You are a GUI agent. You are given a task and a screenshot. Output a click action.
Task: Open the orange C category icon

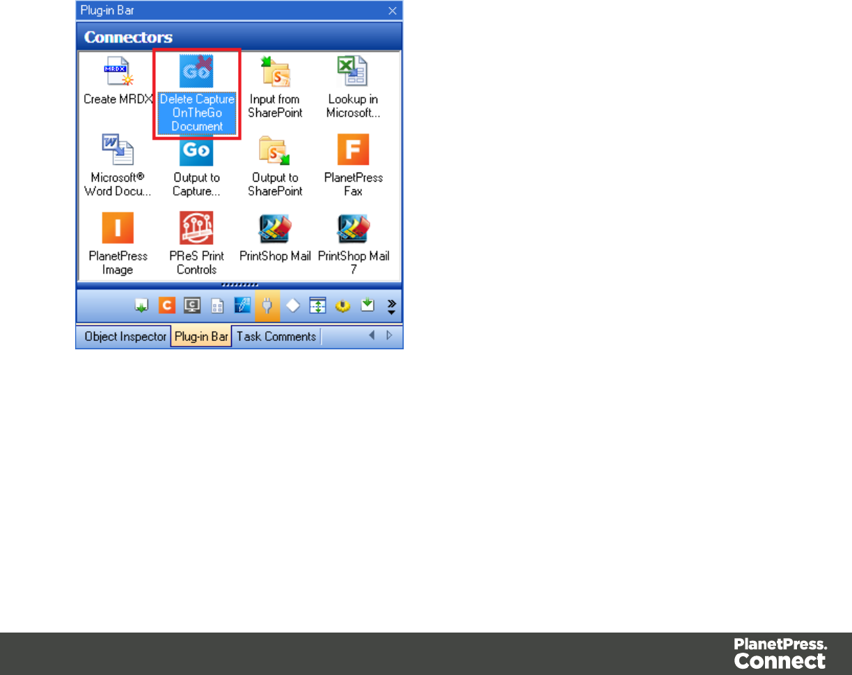167,306
